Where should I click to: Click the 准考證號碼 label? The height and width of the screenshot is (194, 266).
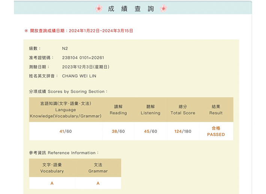41,58
